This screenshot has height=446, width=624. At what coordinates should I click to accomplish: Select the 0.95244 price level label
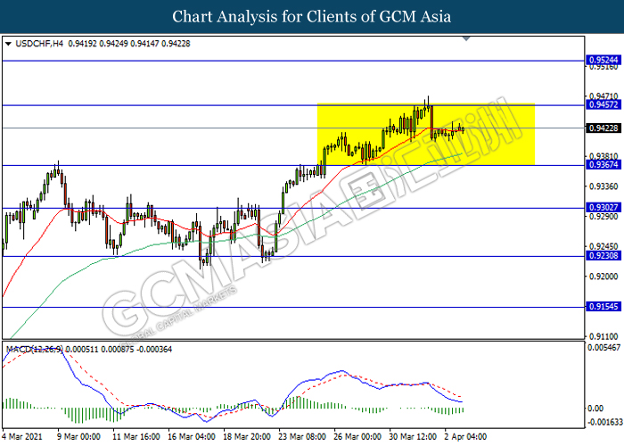(x=603, y=60)
